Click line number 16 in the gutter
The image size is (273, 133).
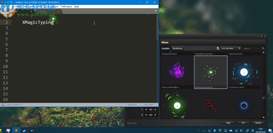(x=5, y=100)
